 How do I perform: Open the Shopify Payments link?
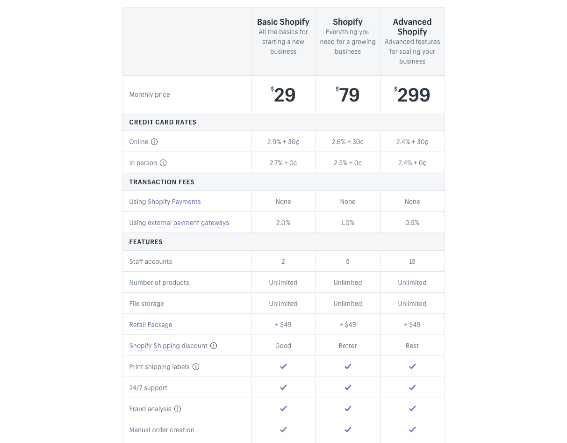[174, 202]
